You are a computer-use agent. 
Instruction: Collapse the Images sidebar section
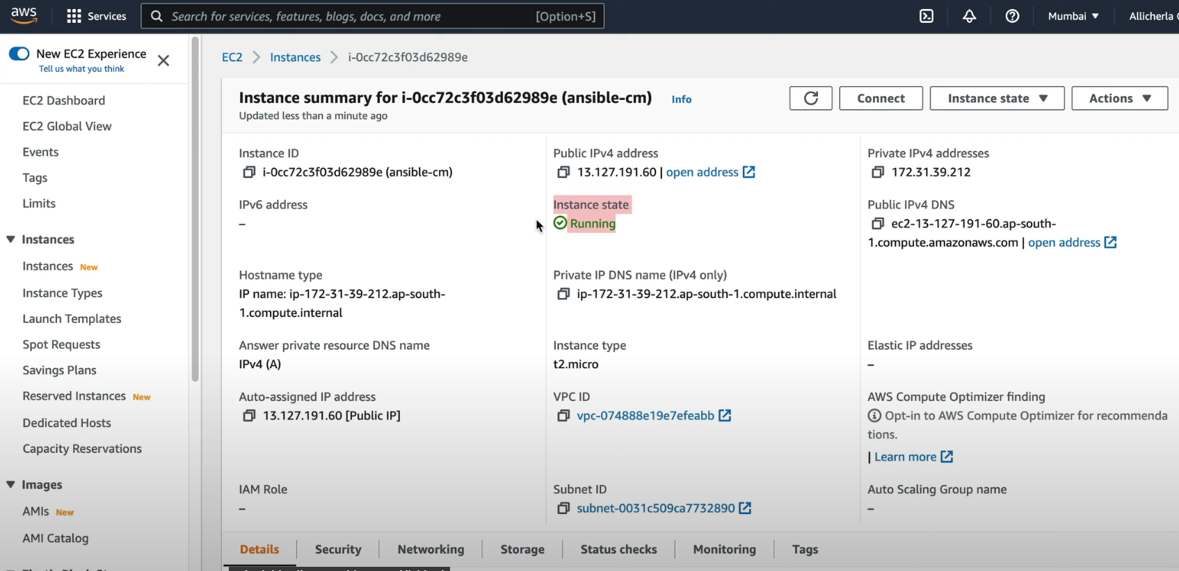pyautogui.click(x=10, y=485)
